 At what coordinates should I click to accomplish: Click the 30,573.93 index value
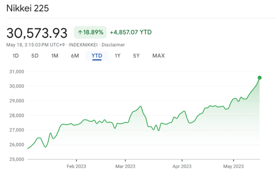tap(37, 32)
